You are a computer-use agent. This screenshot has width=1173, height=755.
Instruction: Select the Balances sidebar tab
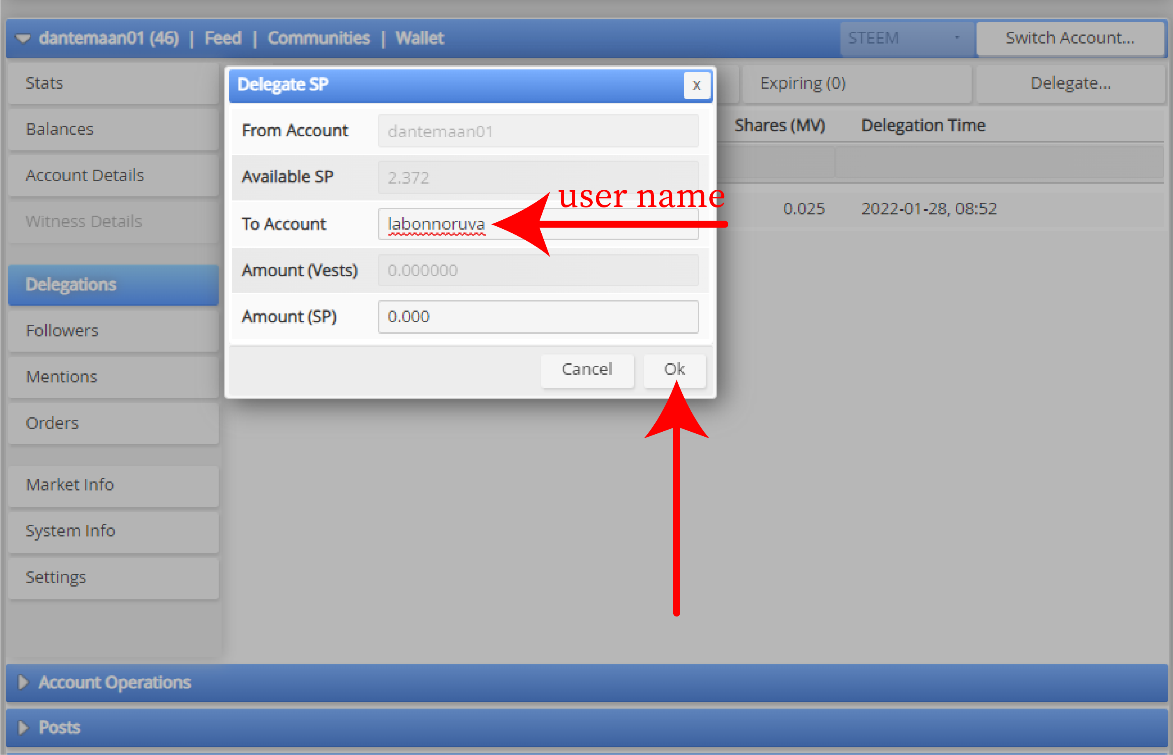click(113, 129)
